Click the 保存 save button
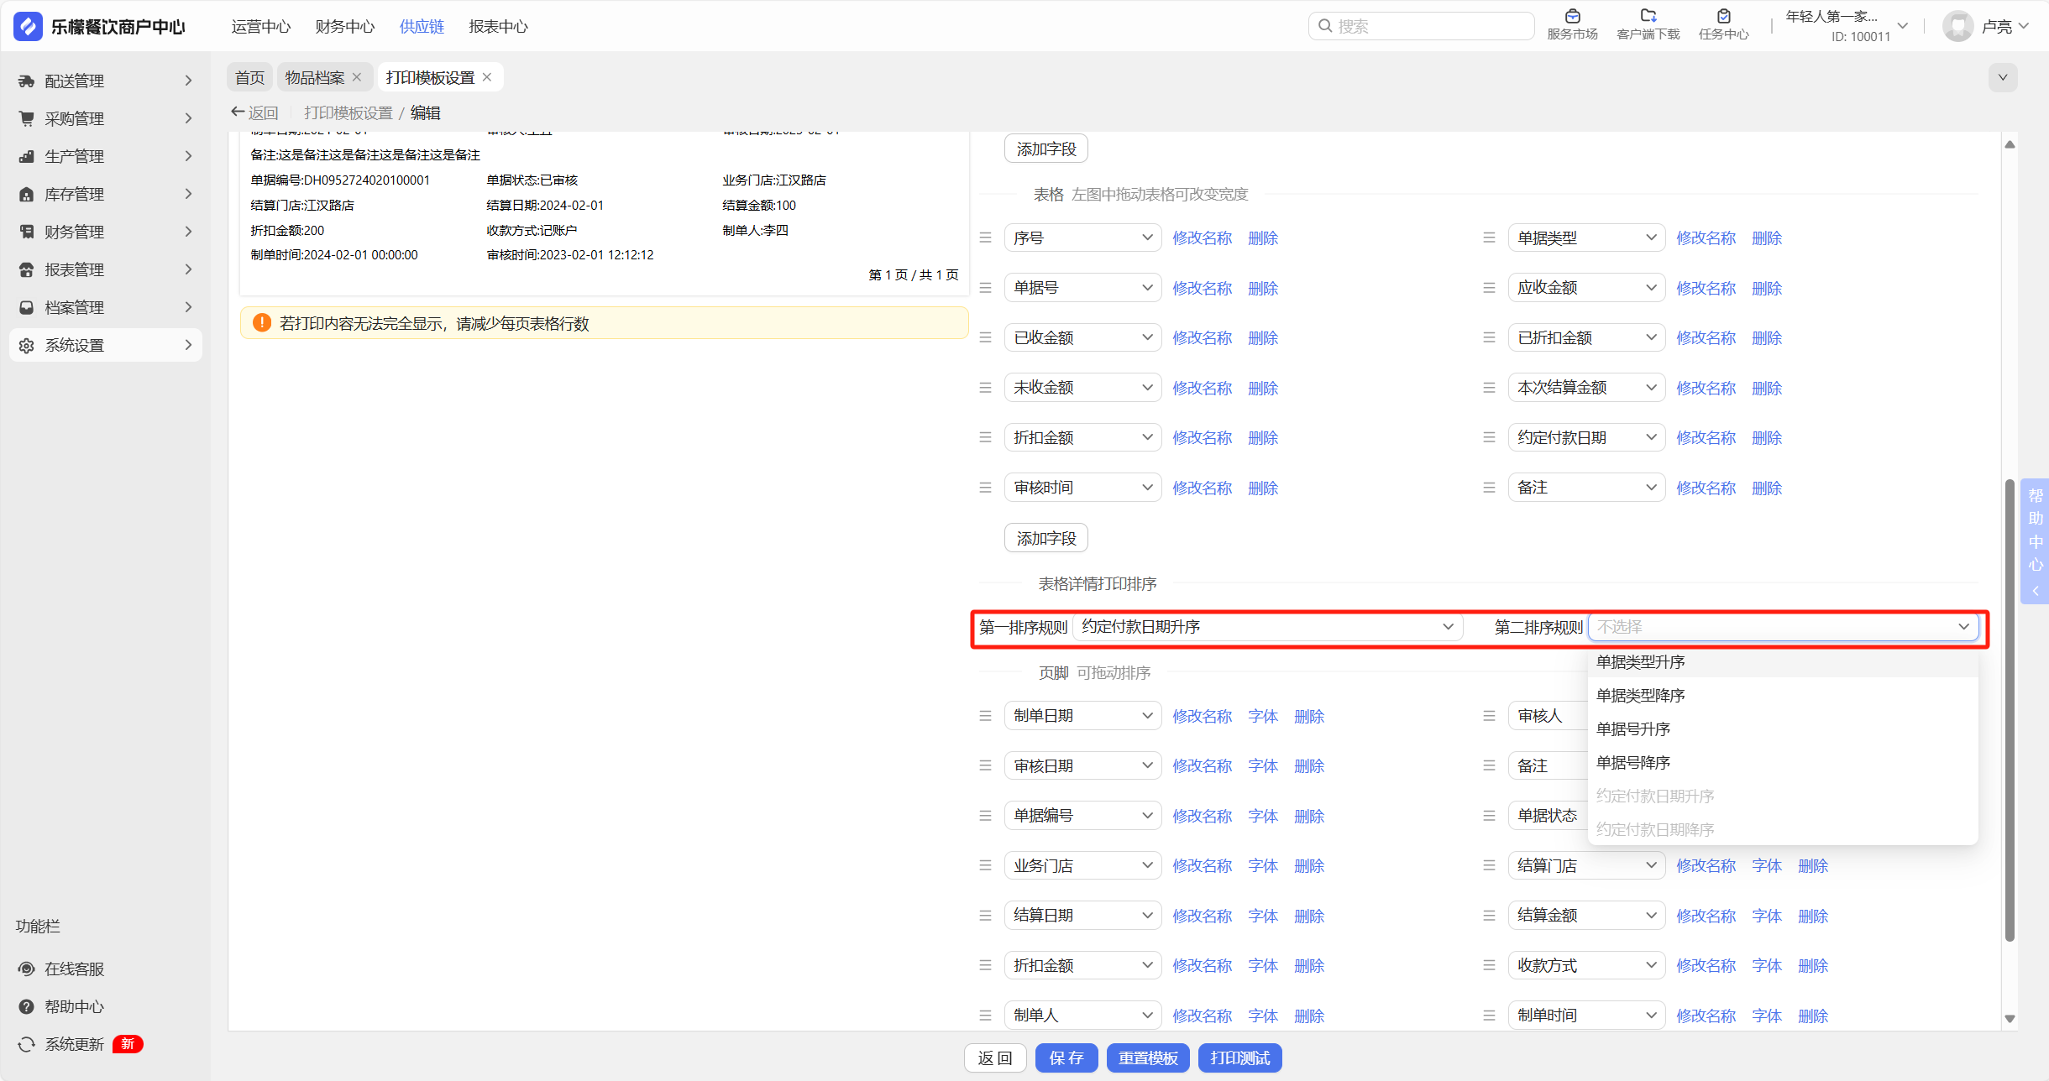The image size is (2049, 1081). (x=1066, y=1057)
